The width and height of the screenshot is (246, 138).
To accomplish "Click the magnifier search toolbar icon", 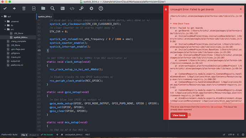I will 52,8.
